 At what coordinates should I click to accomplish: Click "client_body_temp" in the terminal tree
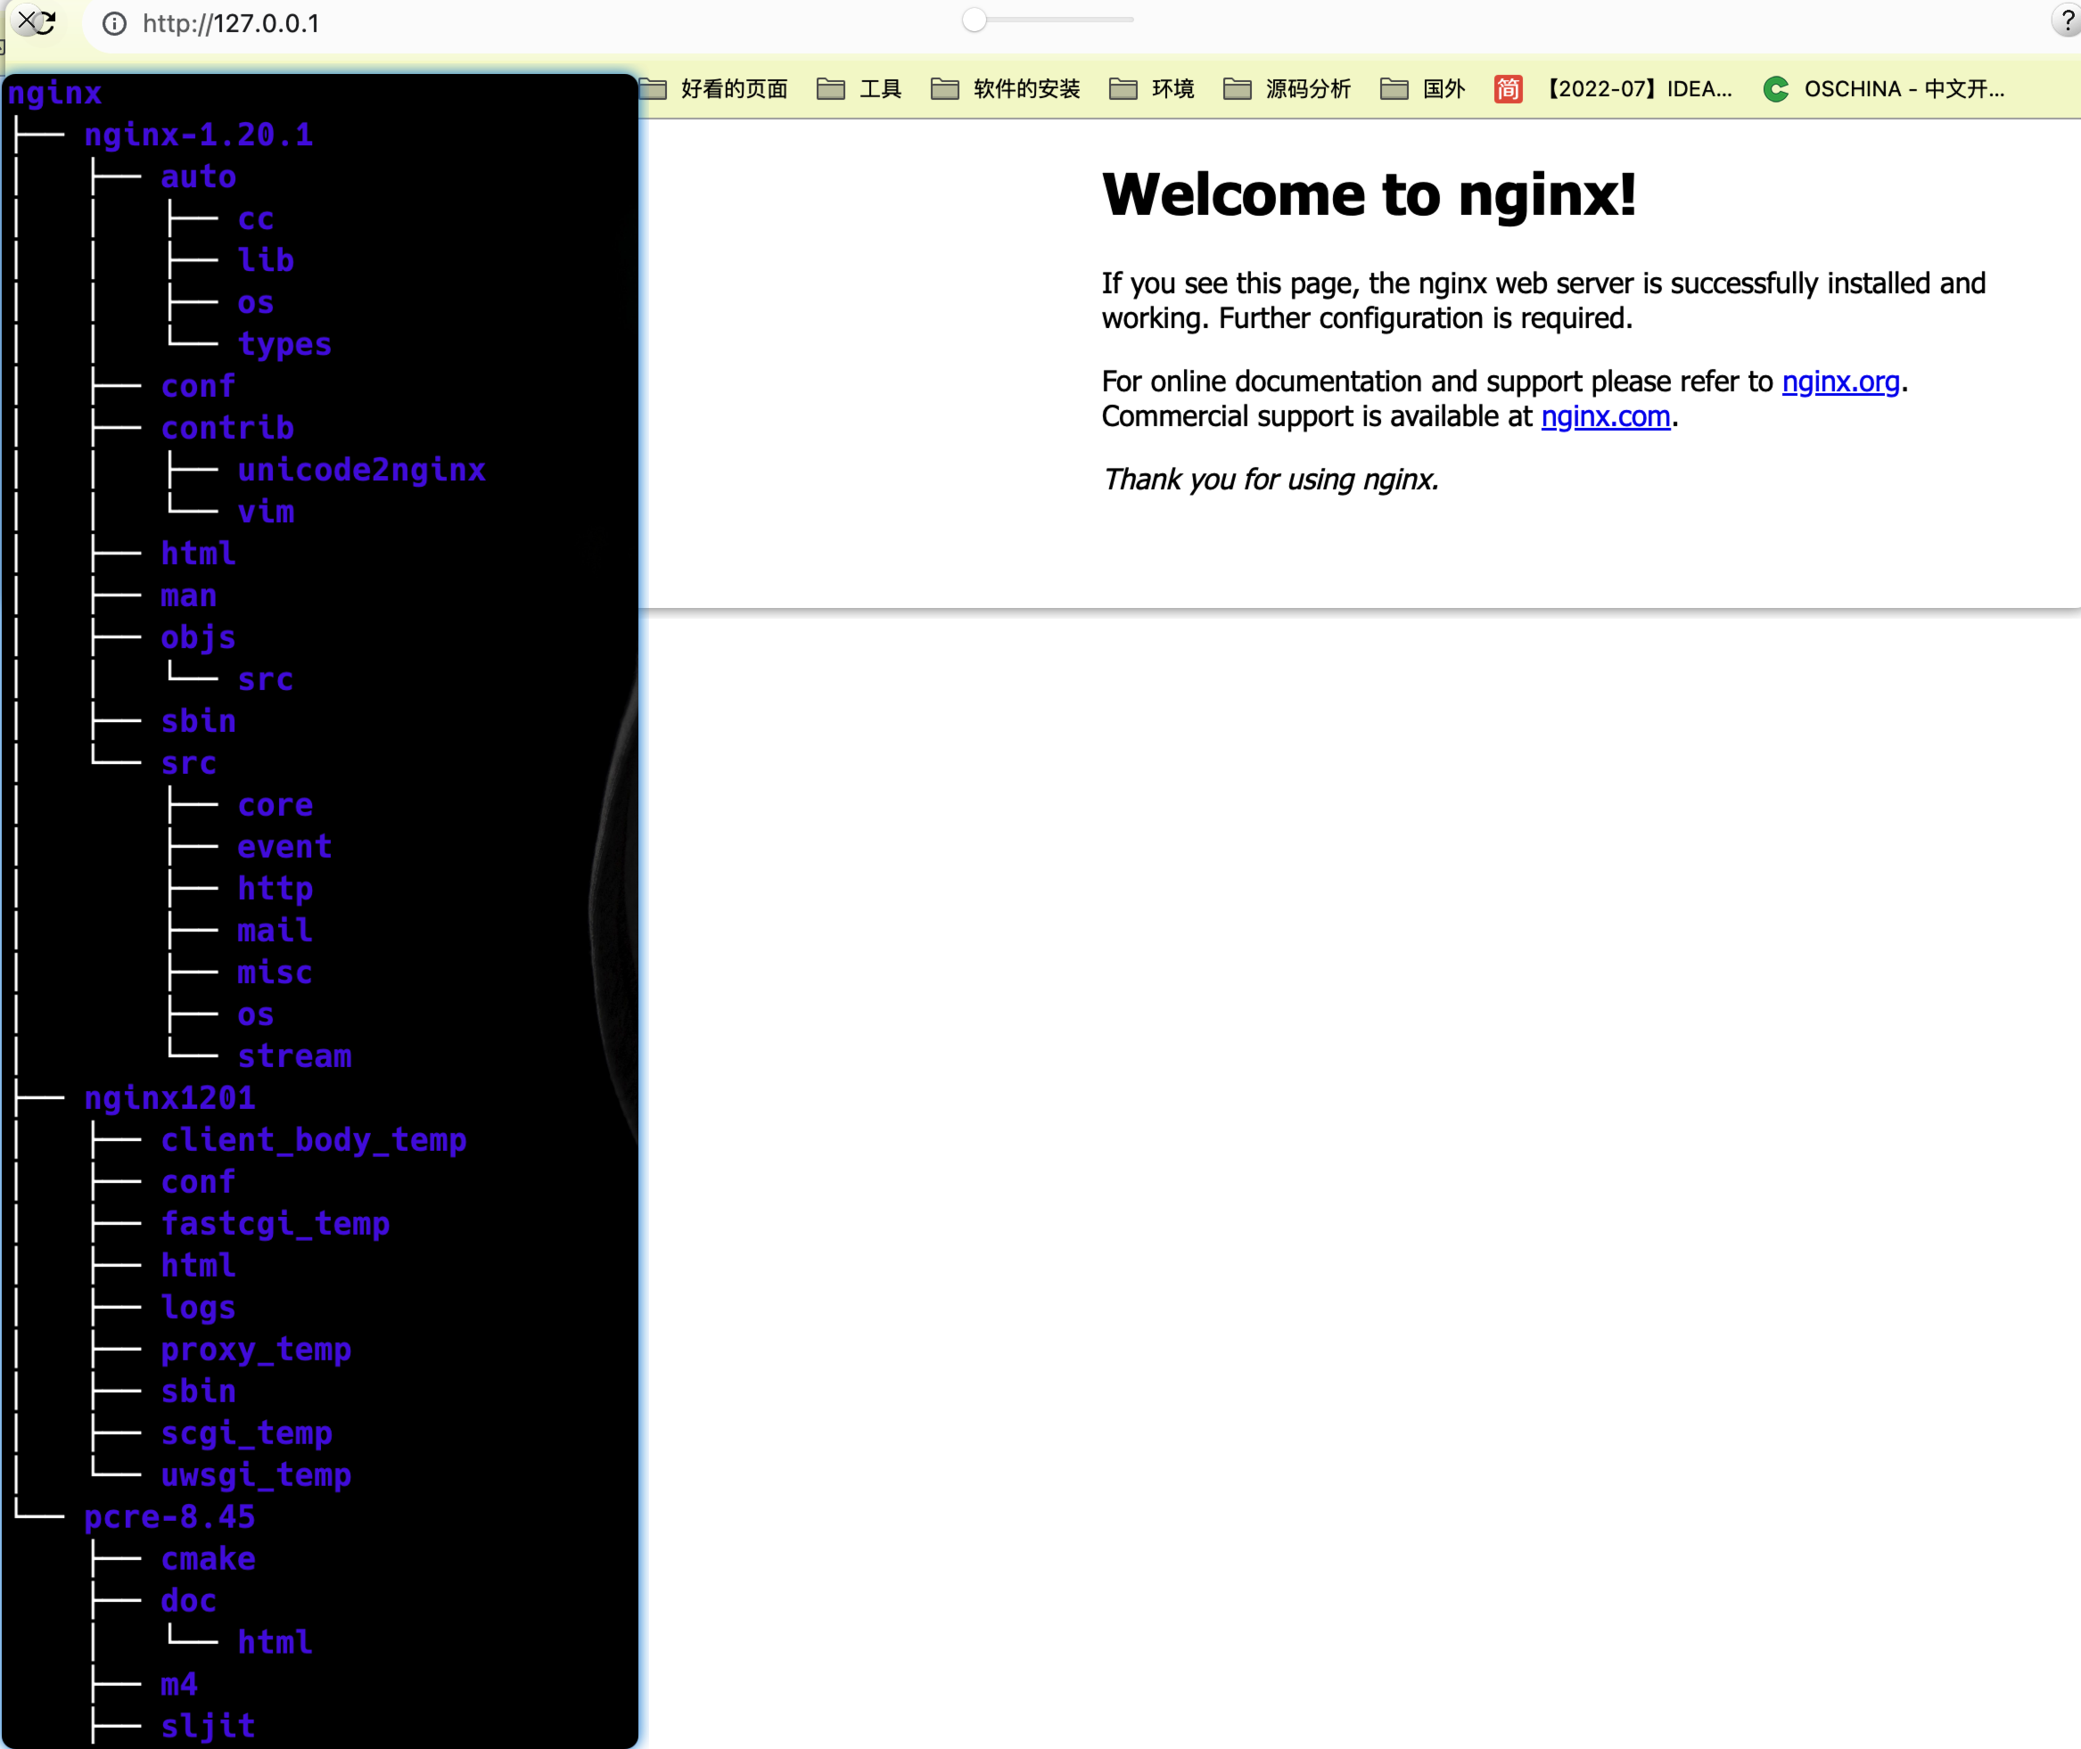pos(313,1140)
